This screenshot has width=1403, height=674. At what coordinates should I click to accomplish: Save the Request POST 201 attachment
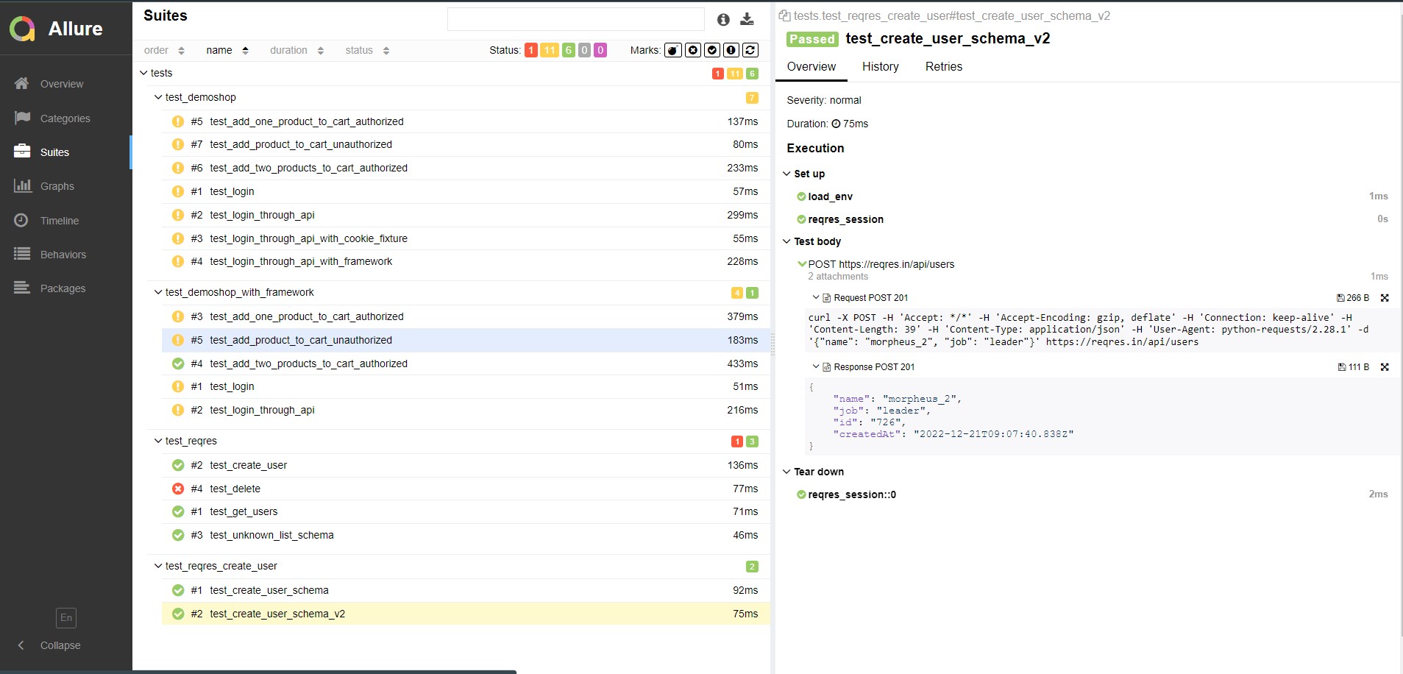coord(1342,298)
